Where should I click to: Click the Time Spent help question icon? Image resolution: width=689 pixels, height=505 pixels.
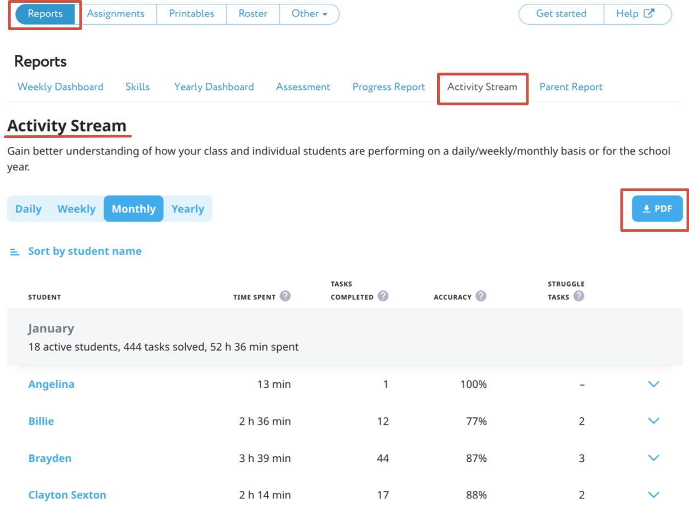pos(285,296)
